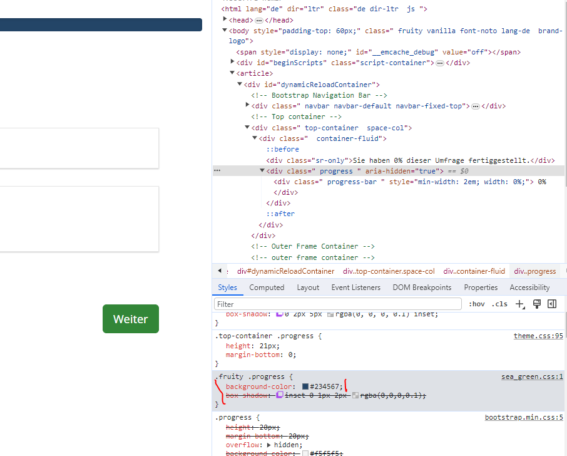
Task: Open the paintbrush rendering emulation icon
Action: tap(536, 304)
